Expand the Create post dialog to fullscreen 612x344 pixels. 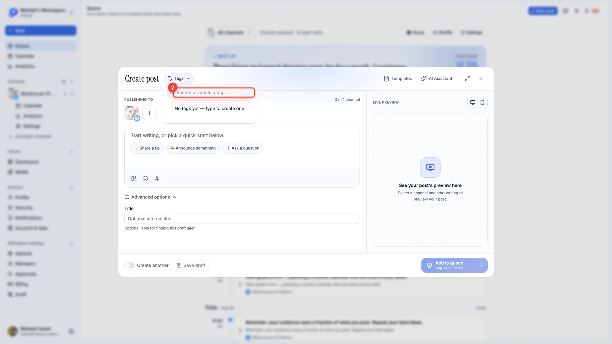468,78
